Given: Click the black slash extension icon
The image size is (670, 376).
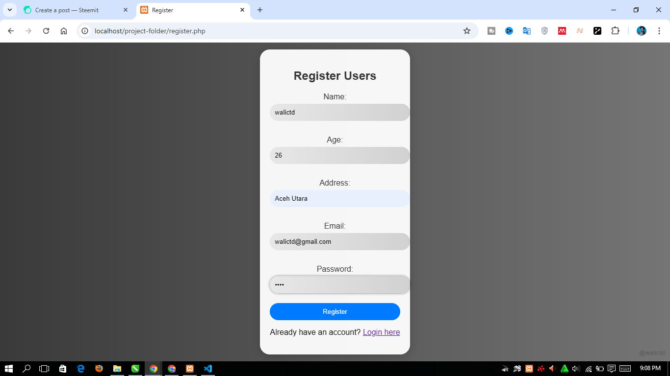Looking at the screenshot, I should [x=597, y=31].
